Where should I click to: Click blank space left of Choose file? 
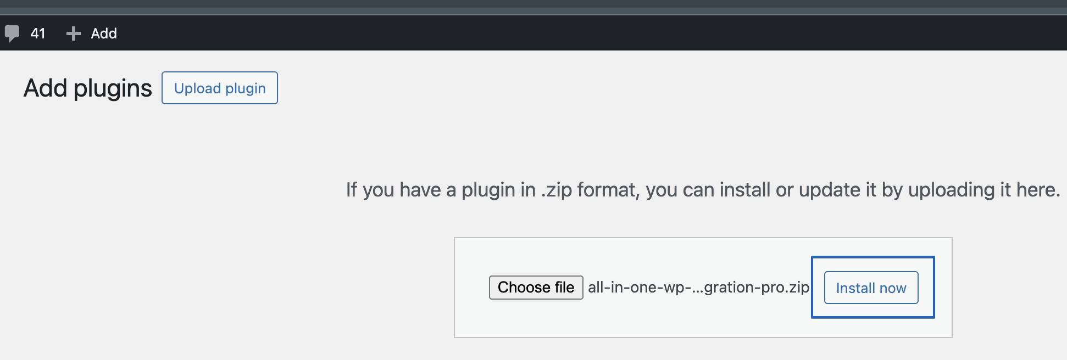pyautogui.click(x=471, y=288)
